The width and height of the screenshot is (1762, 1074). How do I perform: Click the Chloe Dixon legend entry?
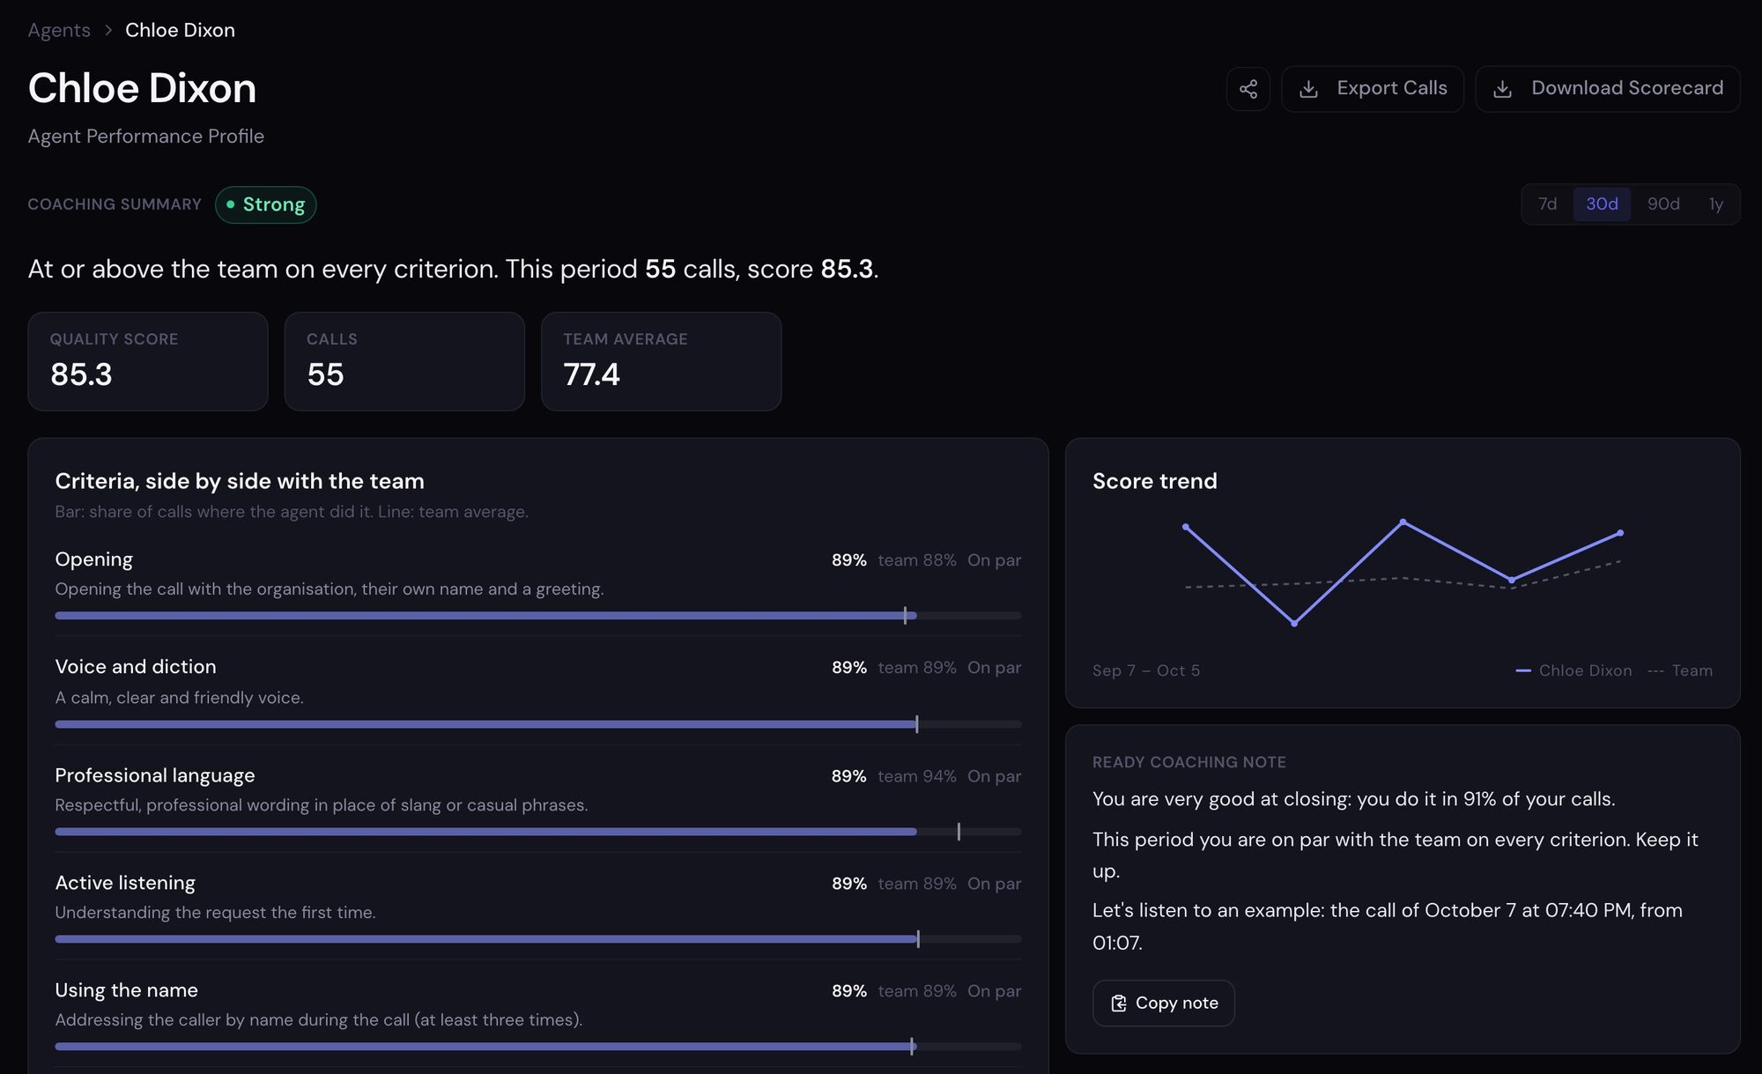1573,670
